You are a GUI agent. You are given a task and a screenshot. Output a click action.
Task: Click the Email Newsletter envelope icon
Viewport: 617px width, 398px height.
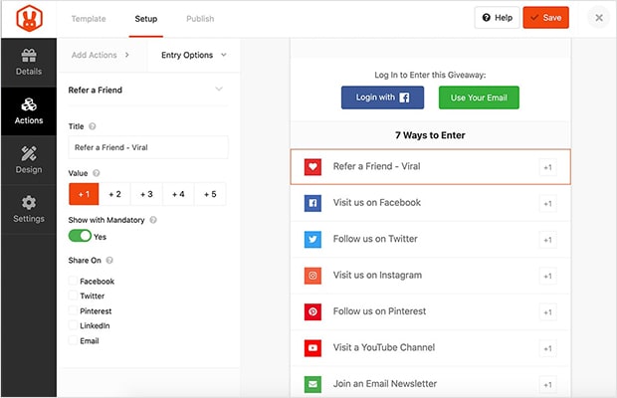click(x=312, y=384)
